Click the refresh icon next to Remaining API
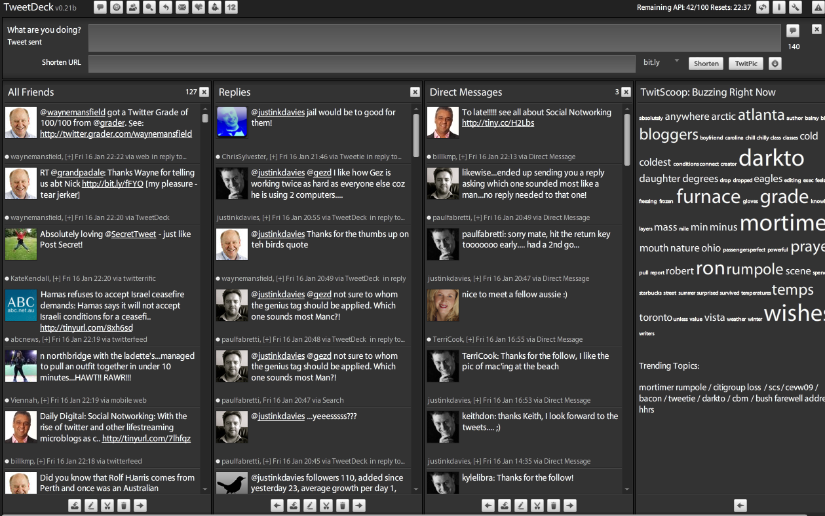 (762, 8)
